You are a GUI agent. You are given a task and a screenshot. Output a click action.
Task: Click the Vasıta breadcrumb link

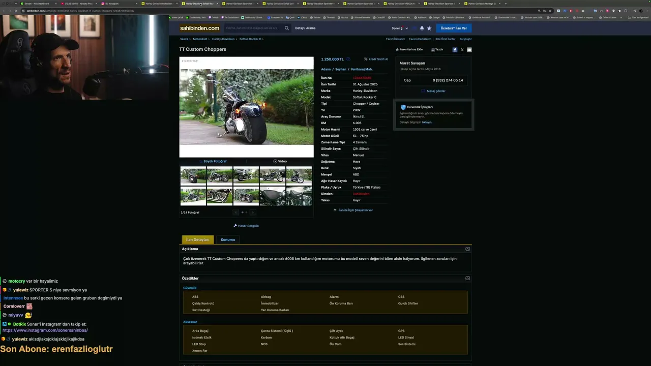click(184, 39)
